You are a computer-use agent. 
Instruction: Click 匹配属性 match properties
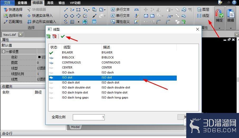pos(13,22)
